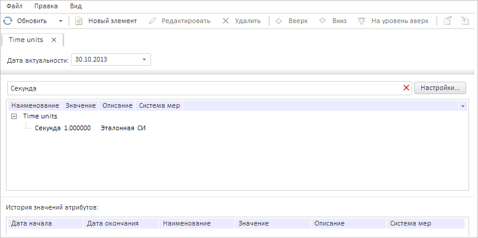Click the Настройки... button

[x=439, y=88]
